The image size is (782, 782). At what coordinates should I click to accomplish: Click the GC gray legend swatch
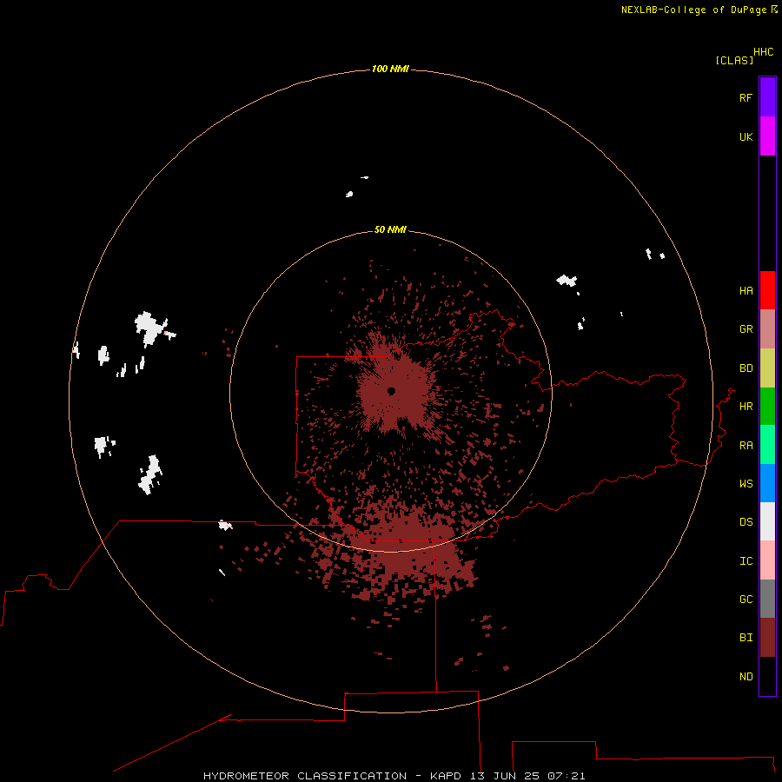point(767,599)
